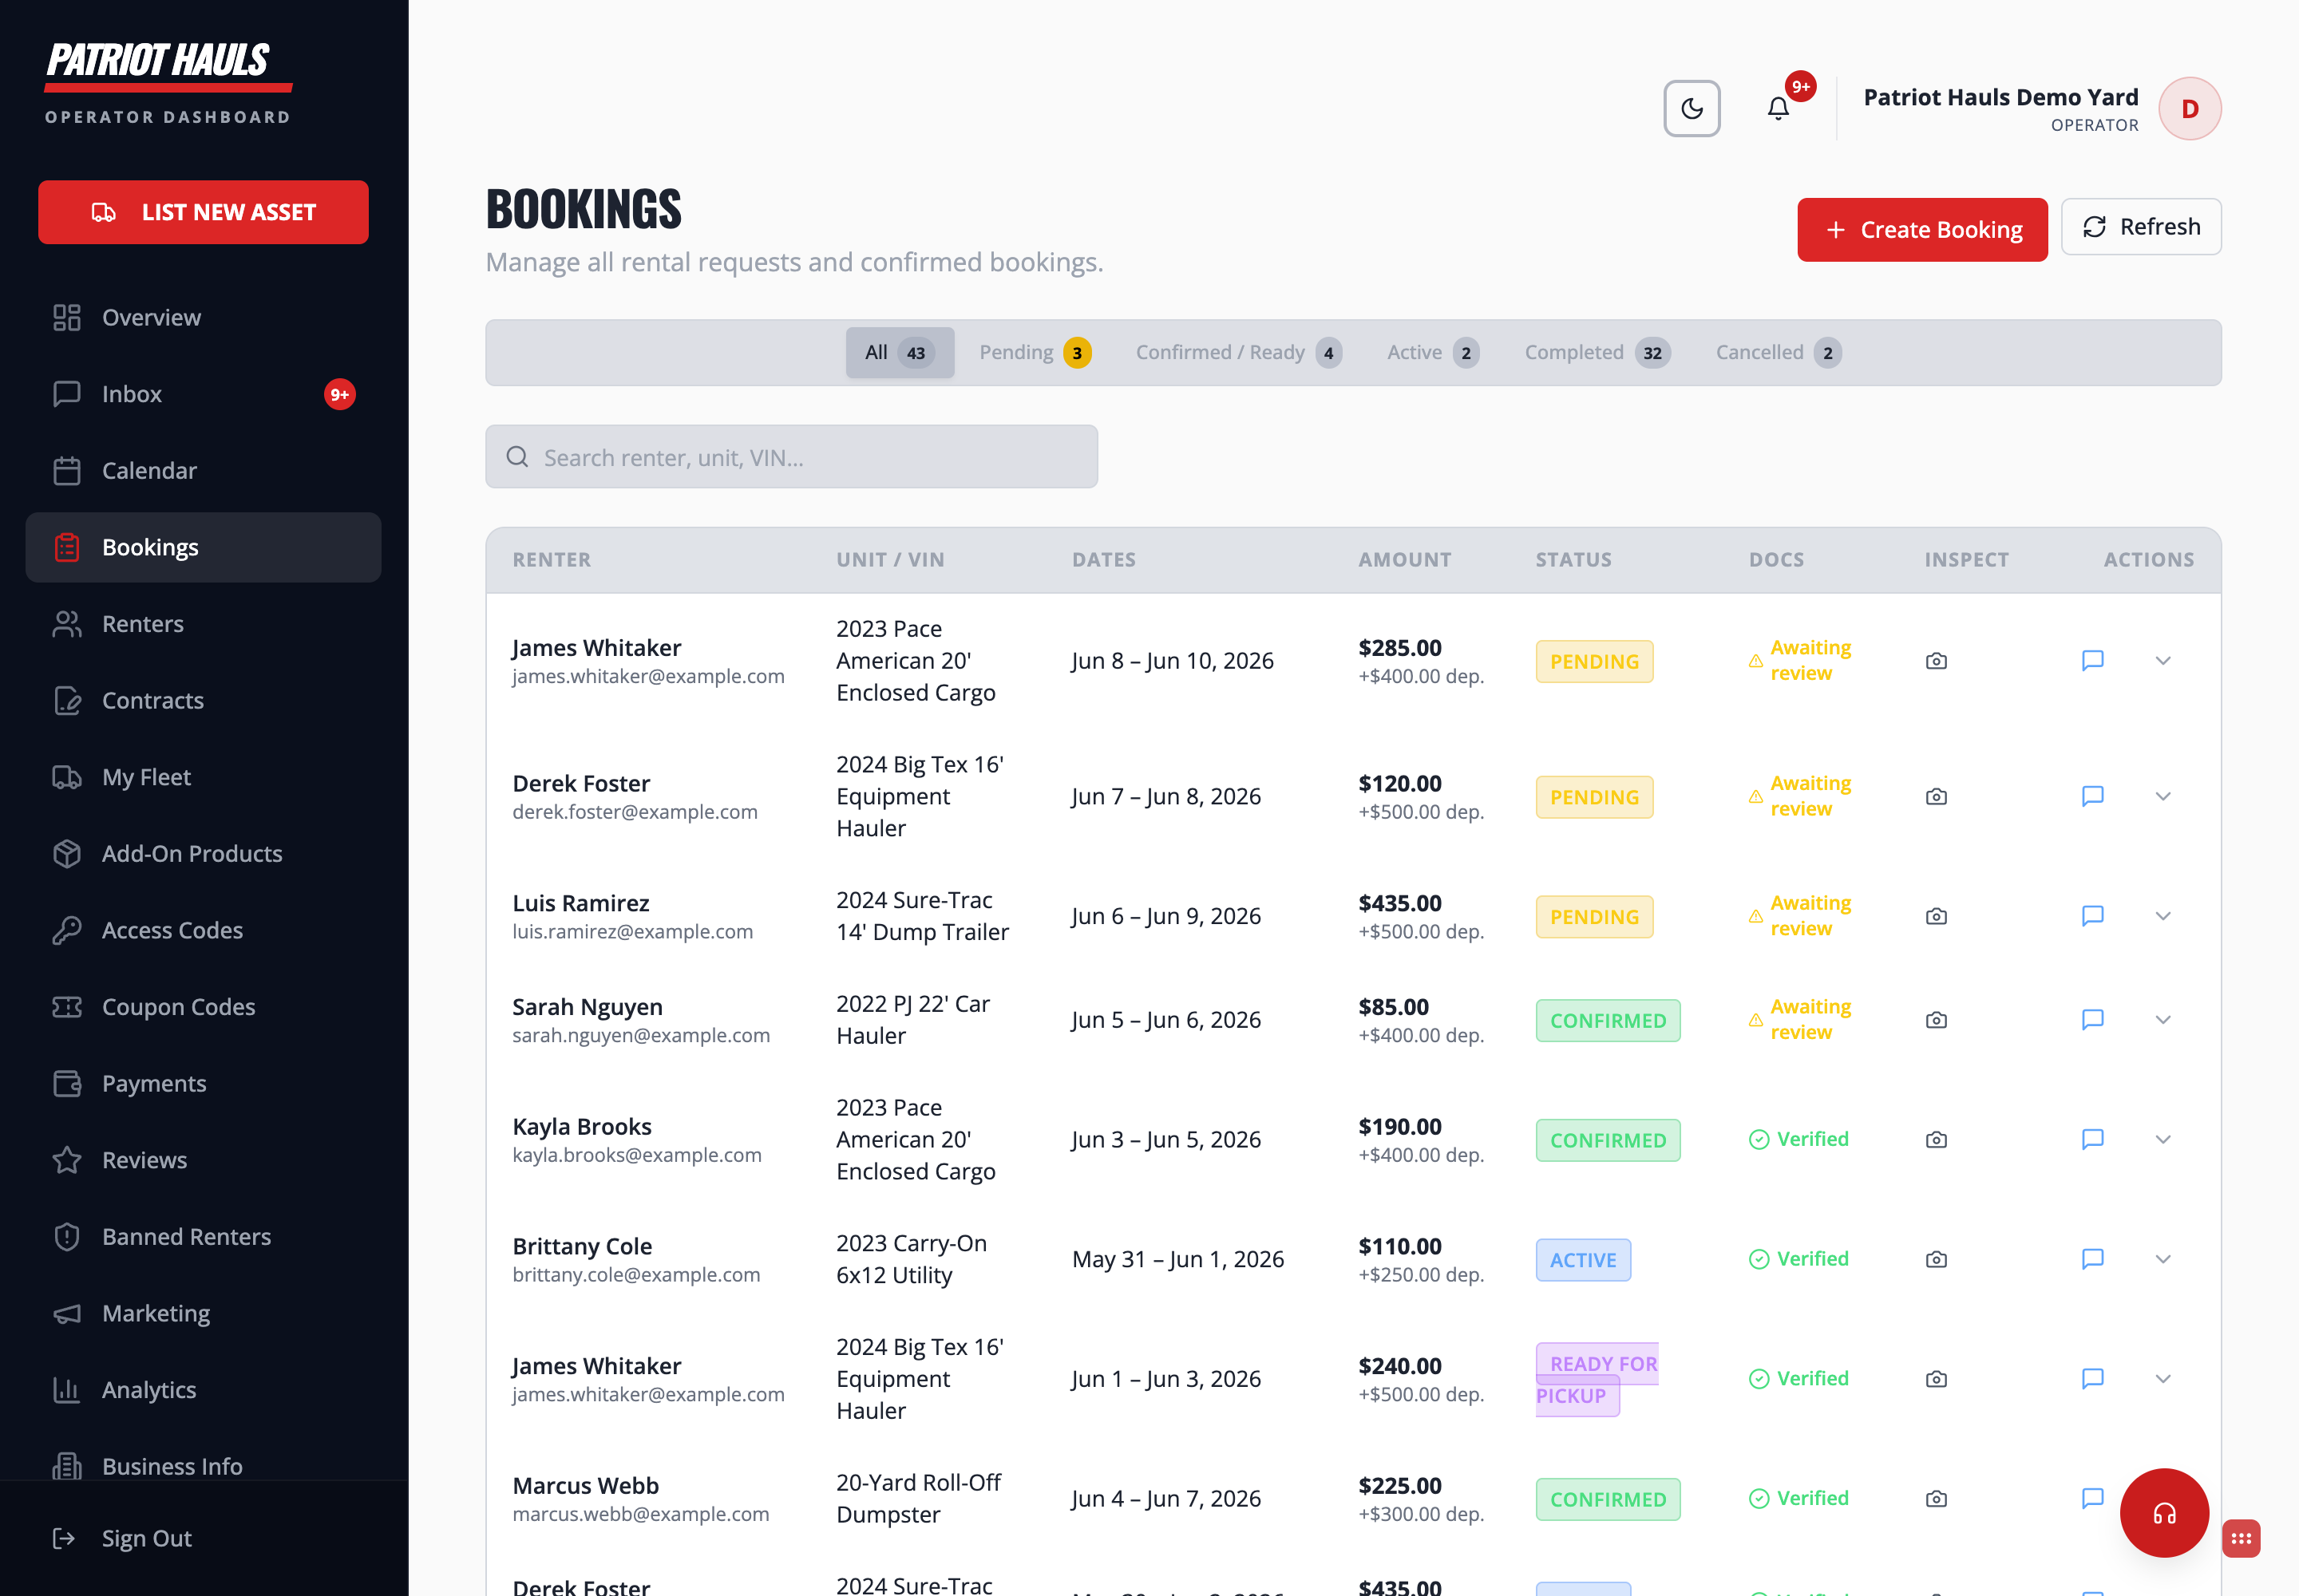Open Access Codes page
This screenshot has width=2299, height=1596.
click(x=203, y=931)
